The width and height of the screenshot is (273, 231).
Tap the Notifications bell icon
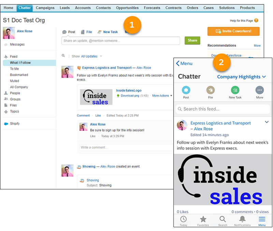click(x=242, y=219)
